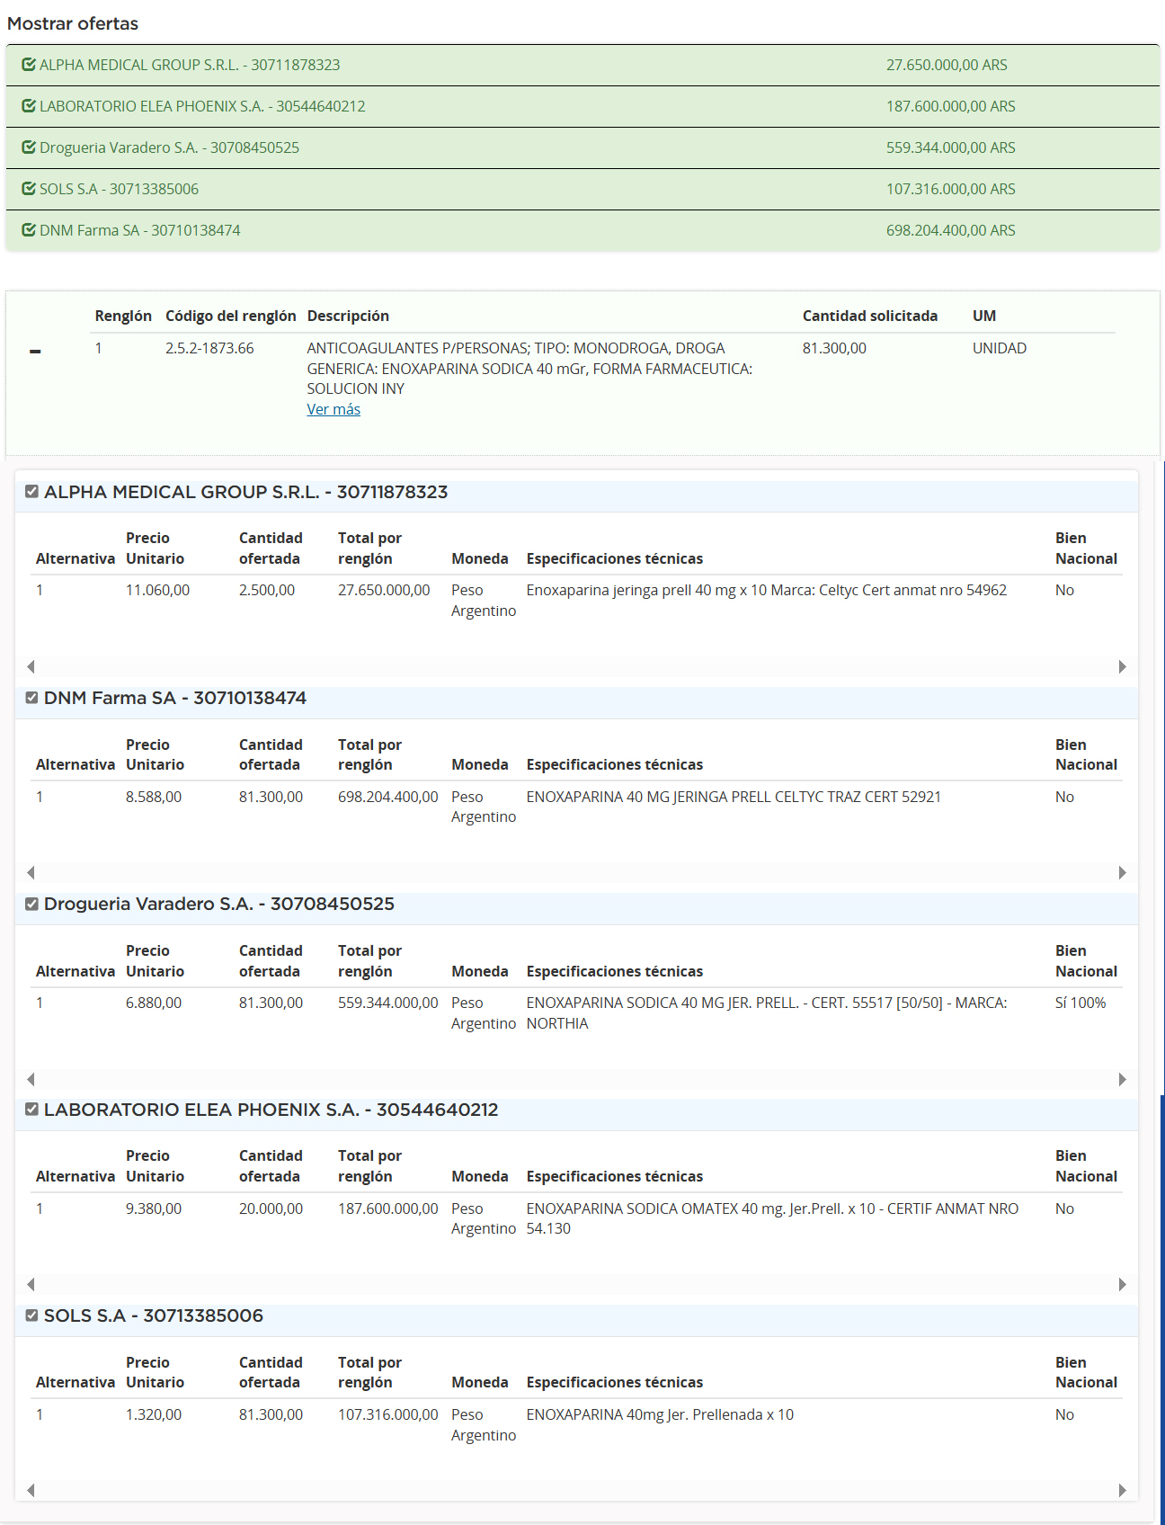Collapse renglón 1 with the minus icon
Image resolution: width=1165 pixels, height=1525 pixels.
click(x=35, y=352)
